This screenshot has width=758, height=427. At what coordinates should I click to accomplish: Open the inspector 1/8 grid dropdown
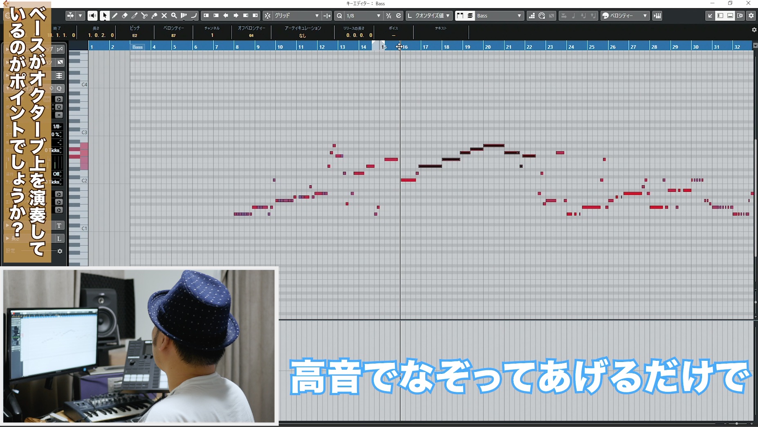pos(57,126)
